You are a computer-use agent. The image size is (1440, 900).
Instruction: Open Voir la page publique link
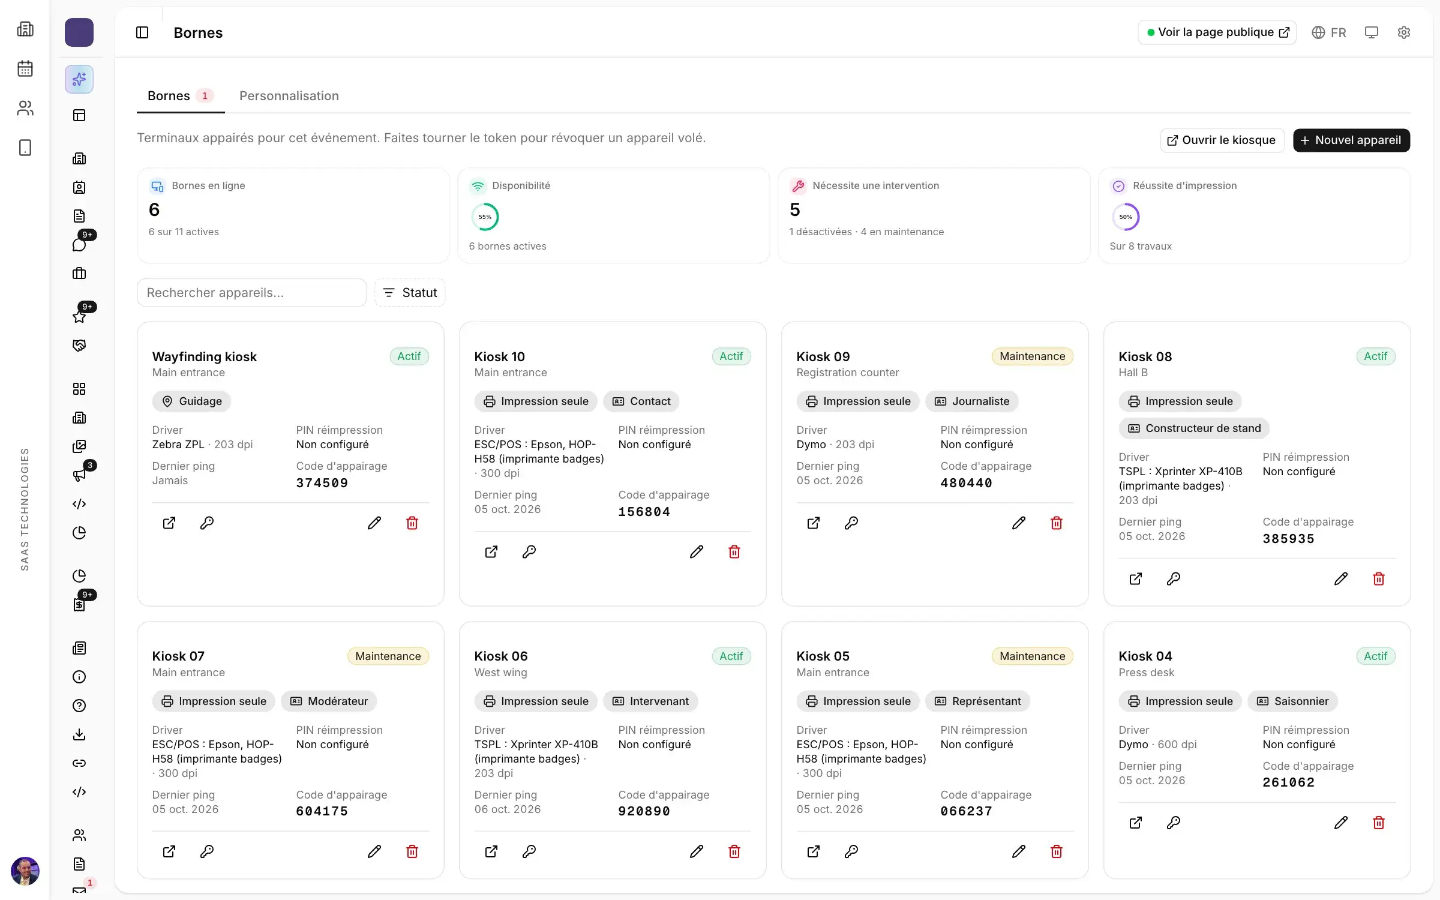tap(1217, 32)
